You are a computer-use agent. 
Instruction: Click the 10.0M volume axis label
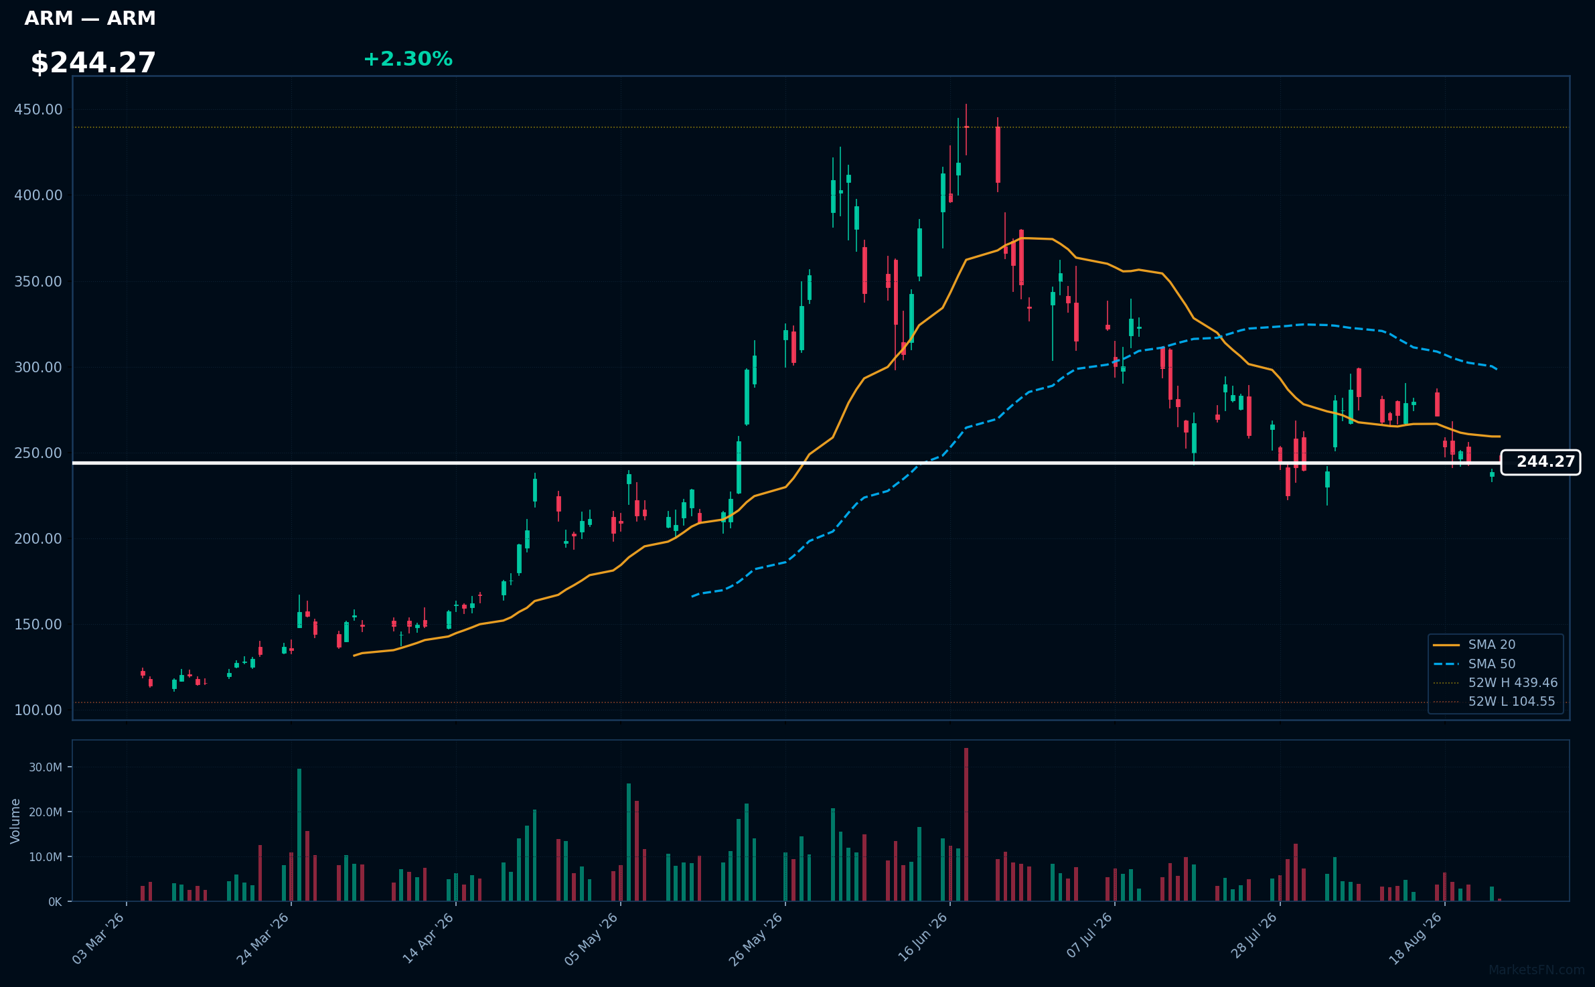[x=46, y=857]
